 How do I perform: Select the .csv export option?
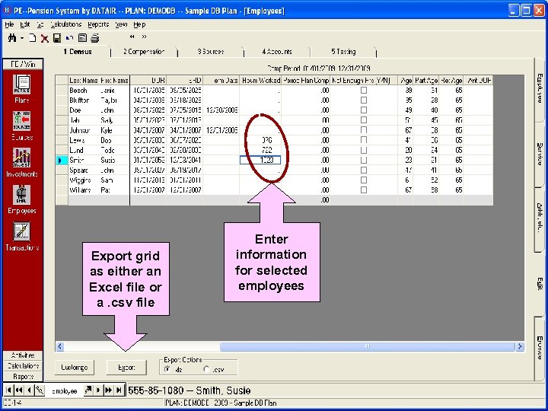point(205,369)
